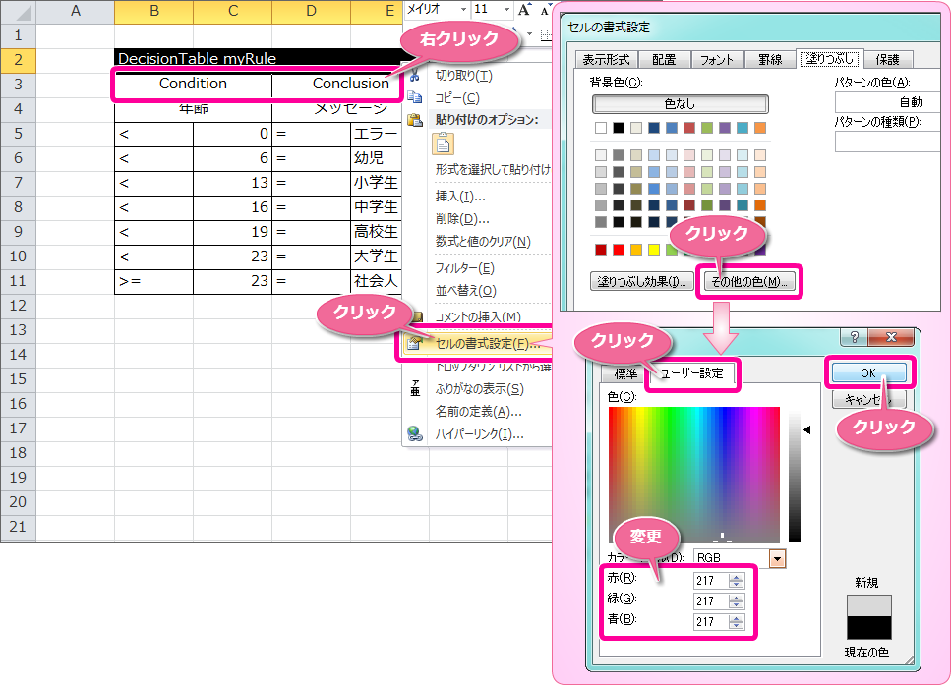
Task: Click the clipboard paste option icon
Action: (443, 144)
